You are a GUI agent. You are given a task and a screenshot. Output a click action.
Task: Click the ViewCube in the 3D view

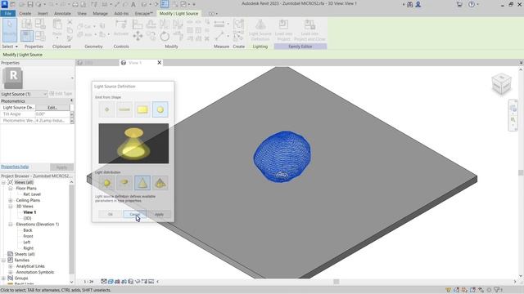(x=501, y=83)
